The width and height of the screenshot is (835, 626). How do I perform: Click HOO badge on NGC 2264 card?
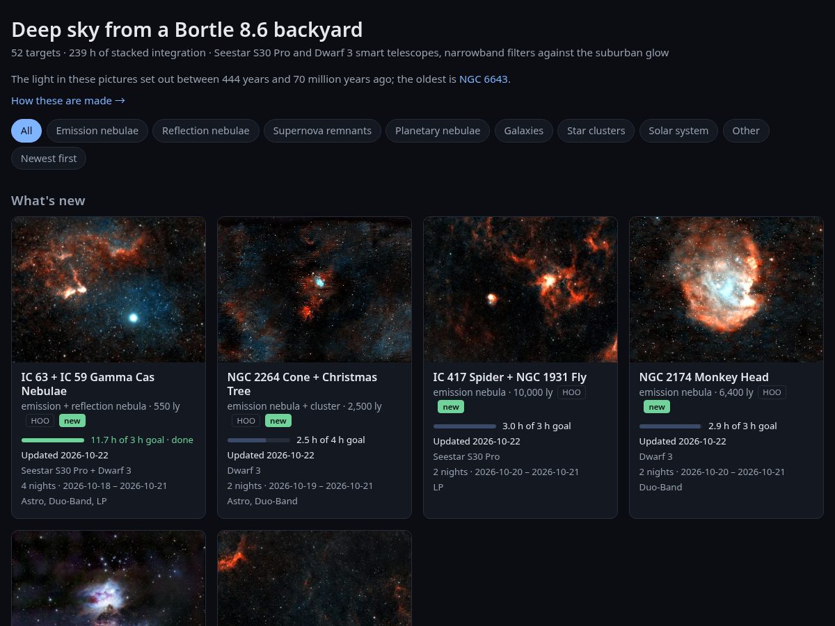[246, 421]
